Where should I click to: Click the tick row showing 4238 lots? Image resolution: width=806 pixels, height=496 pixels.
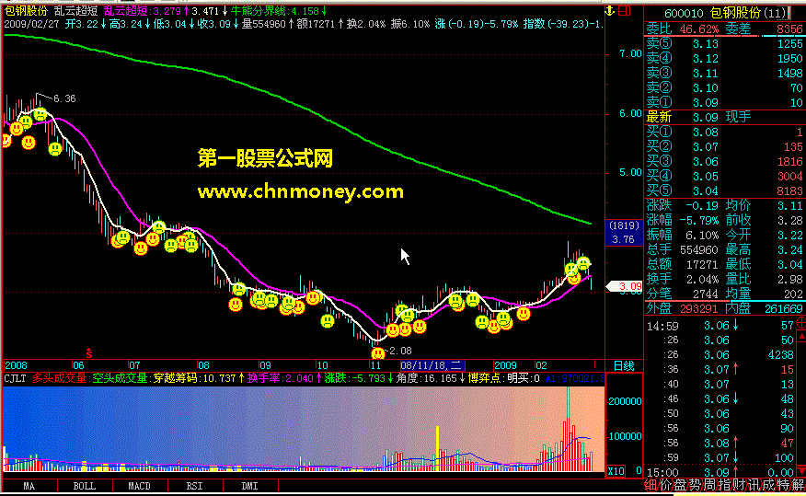[720, 354]
